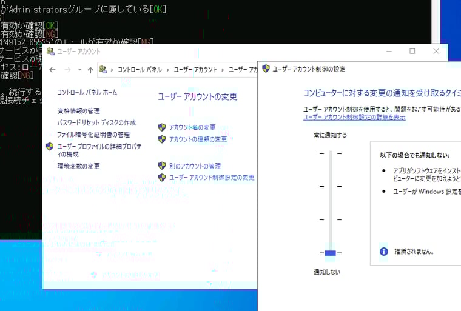Click shield icon beside ユーザー プロファイル link
This screenshot has height=311, width=461.
point(50,146)
